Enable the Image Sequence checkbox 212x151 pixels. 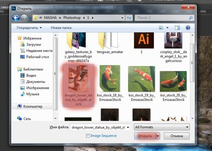coord(88,136)
